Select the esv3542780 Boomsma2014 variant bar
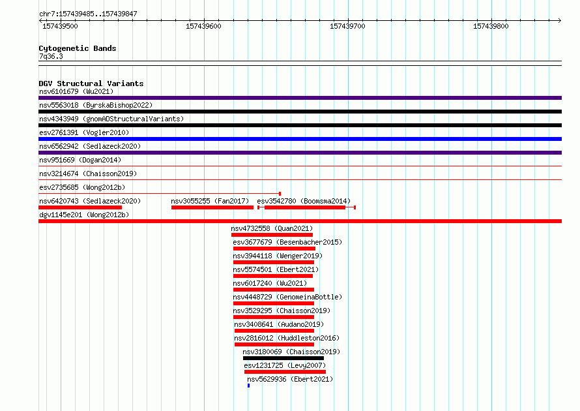 [307, 207]
